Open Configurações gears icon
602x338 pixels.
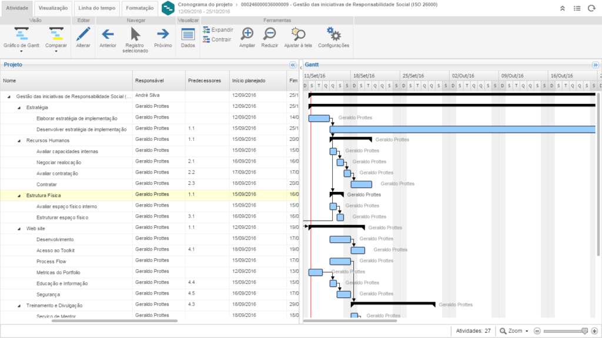pos(333,34)
